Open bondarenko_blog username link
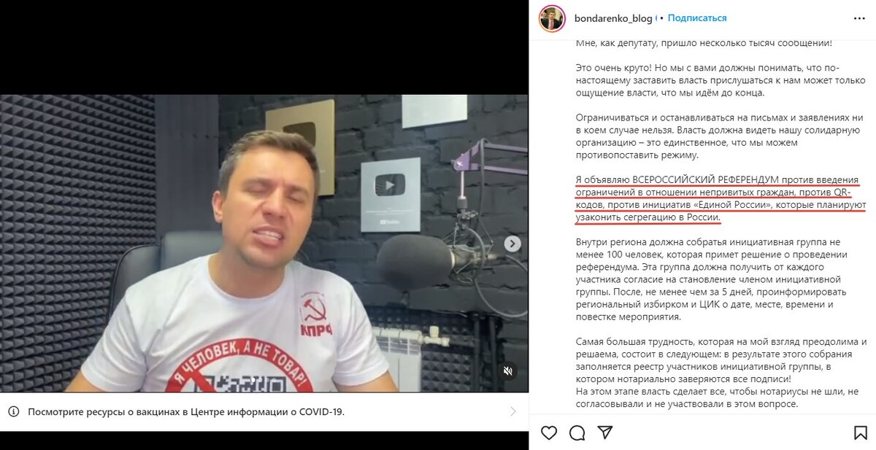Screen dimensions: 876x450 click(614, 18)
